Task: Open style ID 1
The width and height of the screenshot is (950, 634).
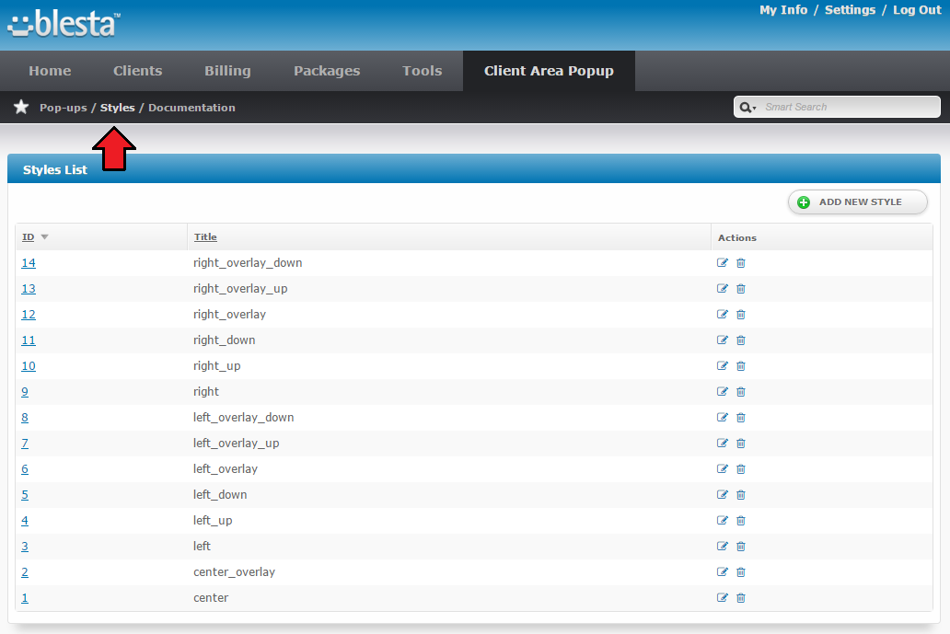Action: 25,597
